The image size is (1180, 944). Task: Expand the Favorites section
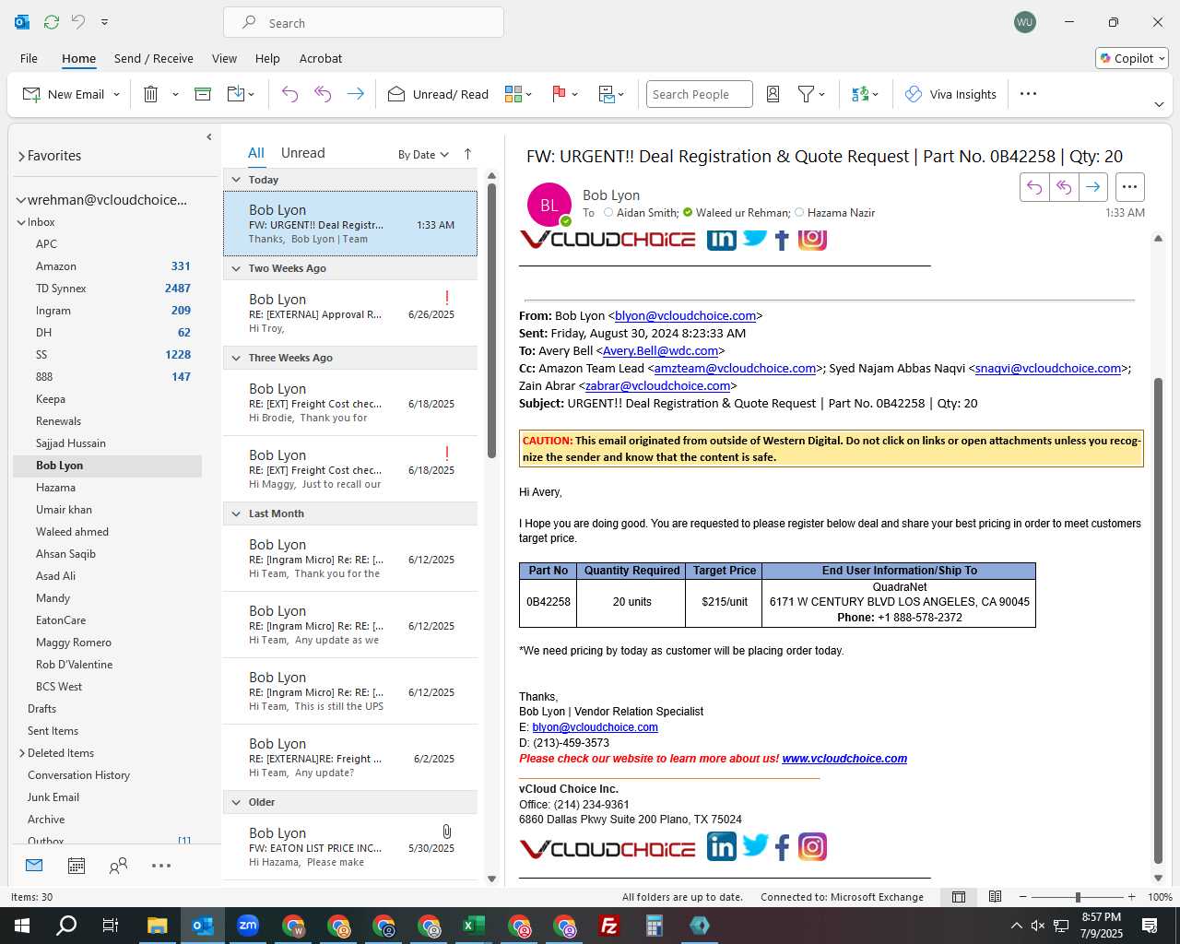pyautogui.click(x=21, y=157)
